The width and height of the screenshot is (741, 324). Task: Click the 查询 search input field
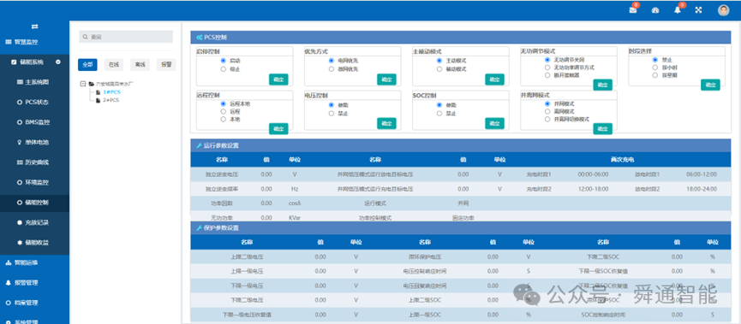126,37
